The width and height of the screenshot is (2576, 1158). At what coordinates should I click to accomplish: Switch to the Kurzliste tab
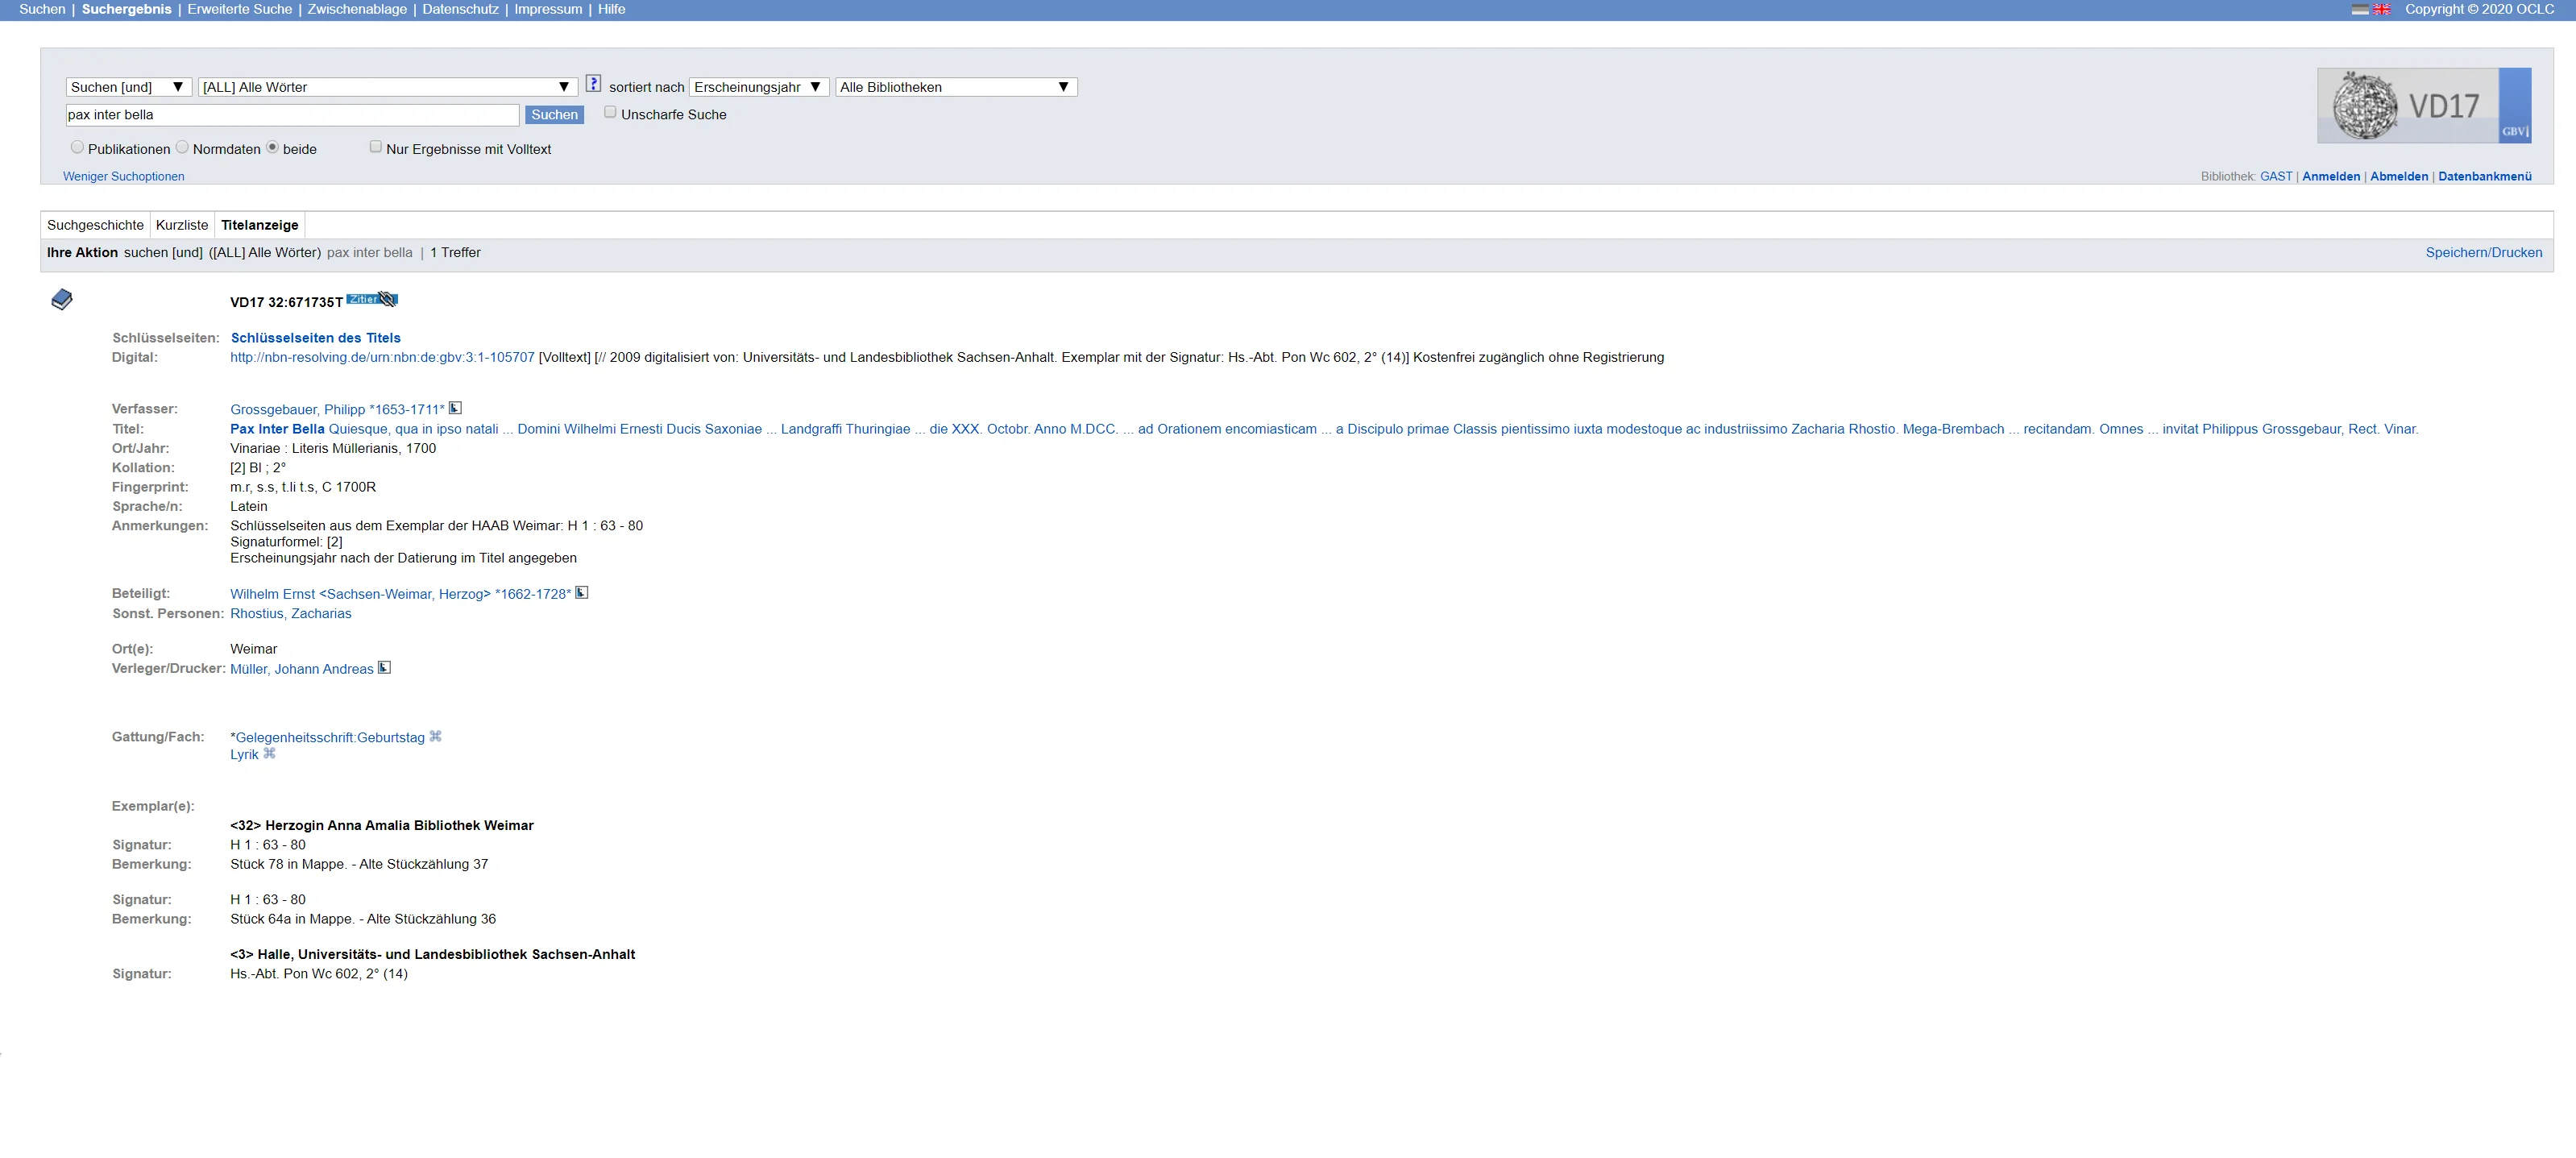pyautogui.click(x=182, y=225)
